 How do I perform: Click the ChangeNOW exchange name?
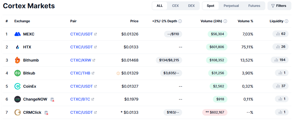(x=35, y=99)
